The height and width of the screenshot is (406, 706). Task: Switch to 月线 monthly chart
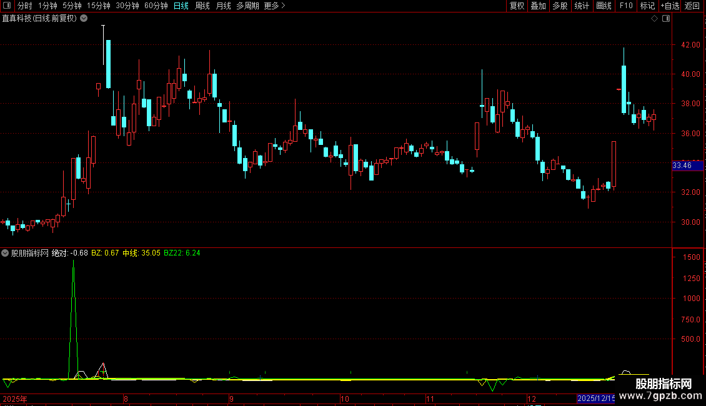[223, 6]
